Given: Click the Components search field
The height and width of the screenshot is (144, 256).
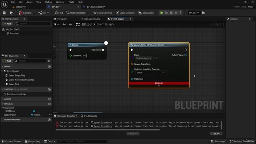Looking at the screenshot, I should [x=34, y=24].
